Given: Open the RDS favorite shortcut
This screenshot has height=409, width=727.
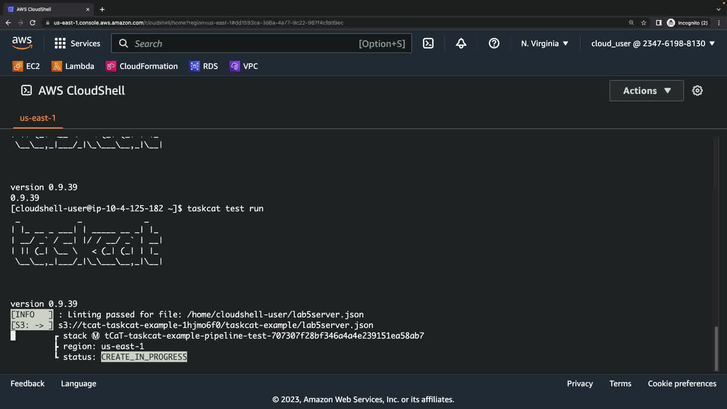Looking at the screenshot, I should (204, 66).
